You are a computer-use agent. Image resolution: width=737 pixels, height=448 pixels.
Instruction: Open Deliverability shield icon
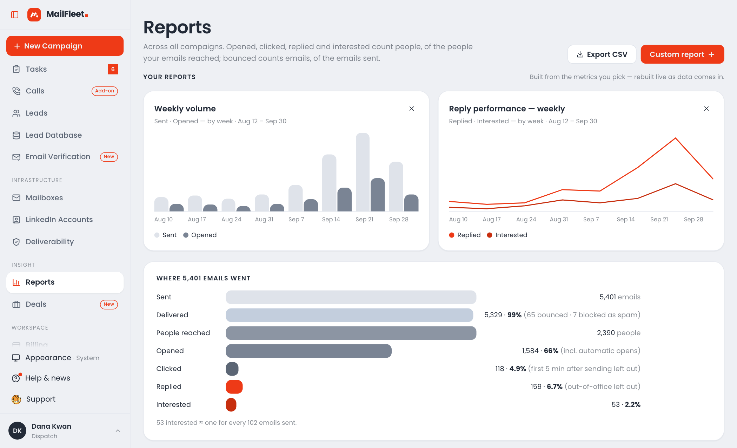[x=16, y=242]
